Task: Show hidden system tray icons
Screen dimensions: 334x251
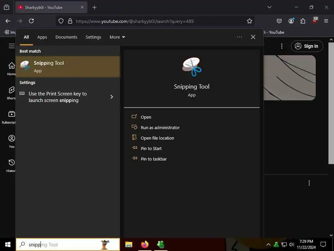Action: (268, 244)
